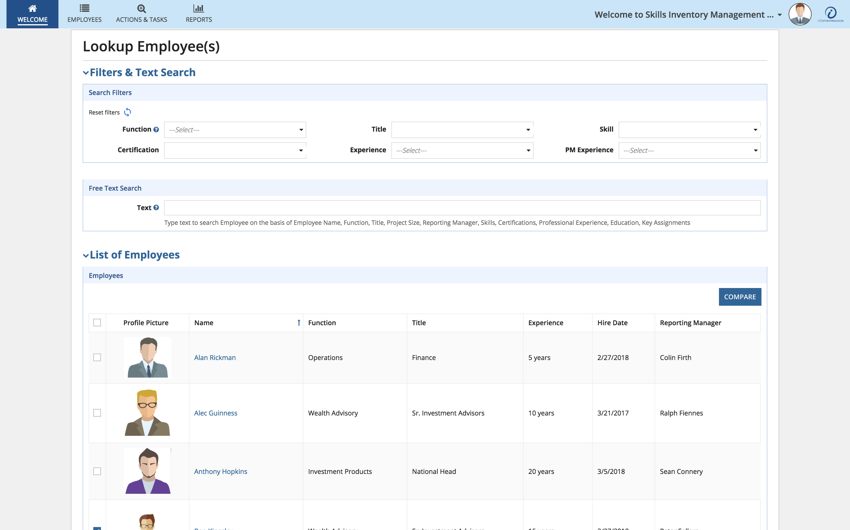850x530 pixels.
Task: Open the Experience select dropdown
Action: (x=462, y=151)
